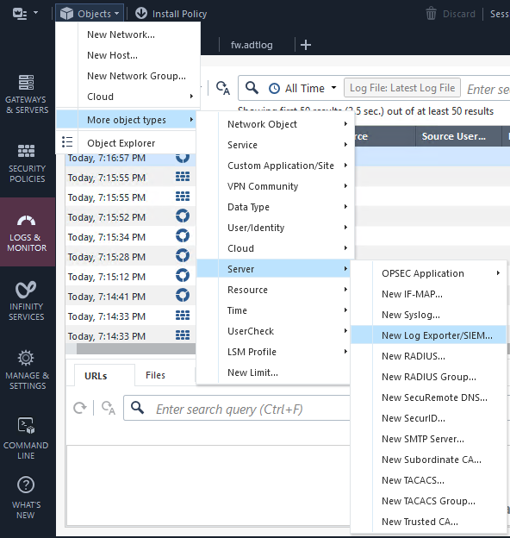Viewport: 510px width, 538px height.
Task: Add a new tab with plus icon
Action: tap(306, 45)
